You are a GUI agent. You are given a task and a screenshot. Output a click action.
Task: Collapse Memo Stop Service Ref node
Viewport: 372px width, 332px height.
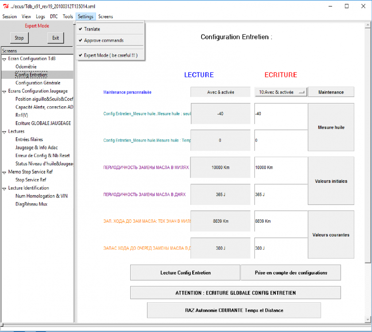[x=4, y=172]
